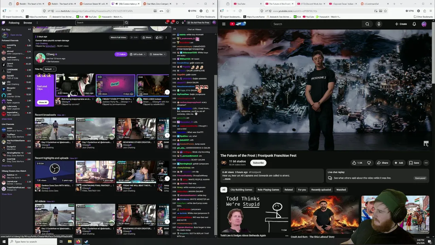Click Go Ad-Free for Free
Viewport: 435px width, 245px height.
(x=198, y=23)
